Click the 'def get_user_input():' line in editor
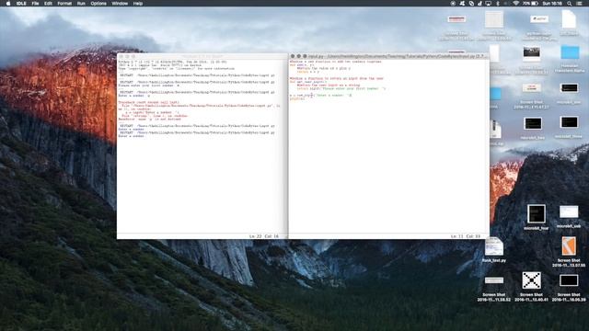 (x=308, y=82)
